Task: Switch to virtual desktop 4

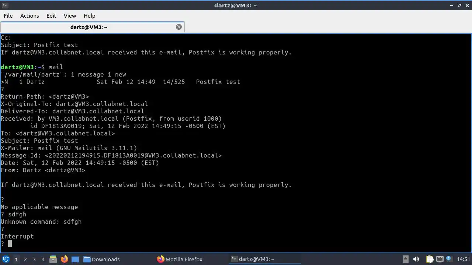Action: [x=43, y=259]
